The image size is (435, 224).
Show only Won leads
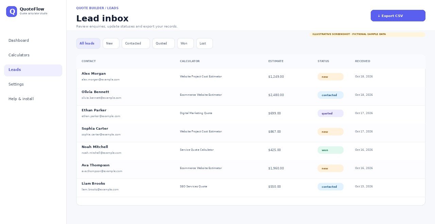pyautogui.click(x=185, y=43)
